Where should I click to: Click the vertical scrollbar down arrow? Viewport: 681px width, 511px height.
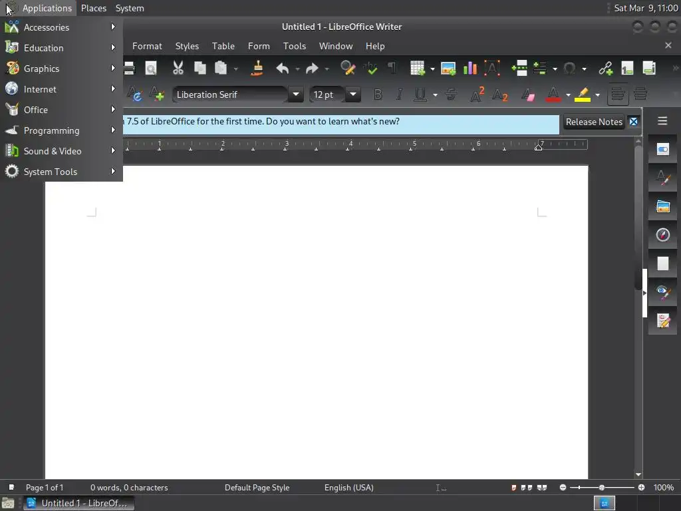point(638,474)
